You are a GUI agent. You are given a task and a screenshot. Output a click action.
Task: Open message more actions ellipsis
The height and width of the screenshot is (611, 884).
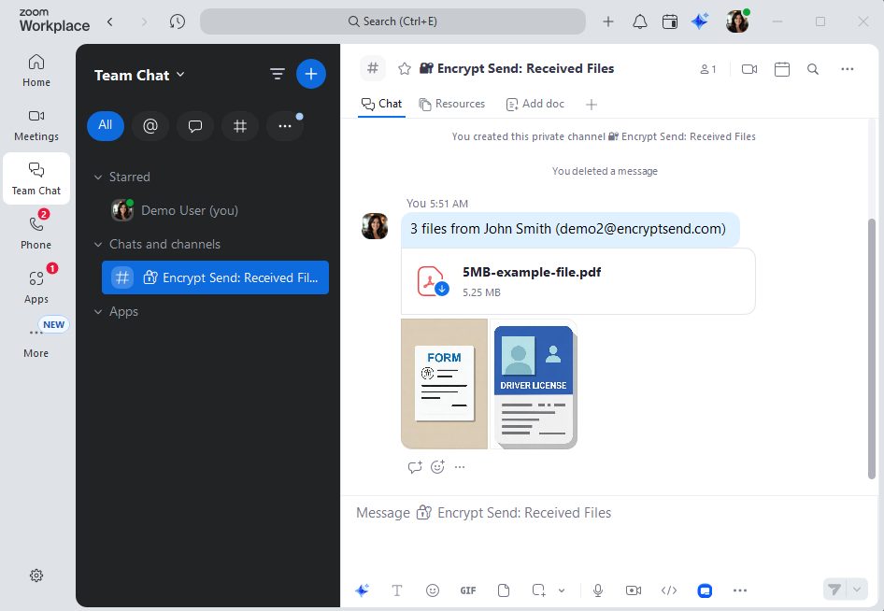point(460,467)
